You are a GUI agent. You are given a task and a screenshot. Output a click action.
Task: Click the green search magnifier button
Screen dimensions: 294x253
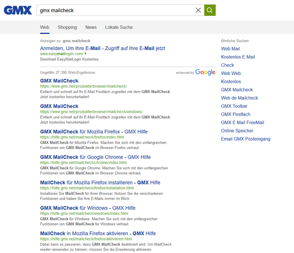tap(210, 10)
